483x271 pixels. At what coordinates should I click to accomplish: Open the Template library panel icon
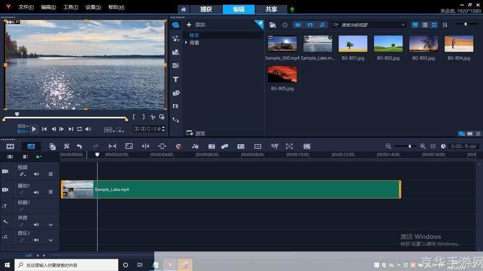[175, 52]
